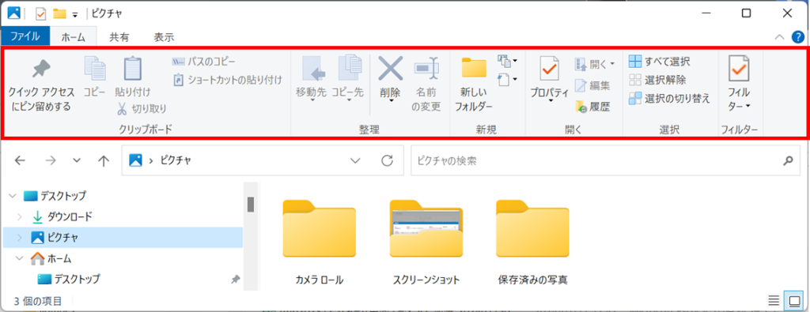Click the new folder icon in title bar

(x=59, y=14)
